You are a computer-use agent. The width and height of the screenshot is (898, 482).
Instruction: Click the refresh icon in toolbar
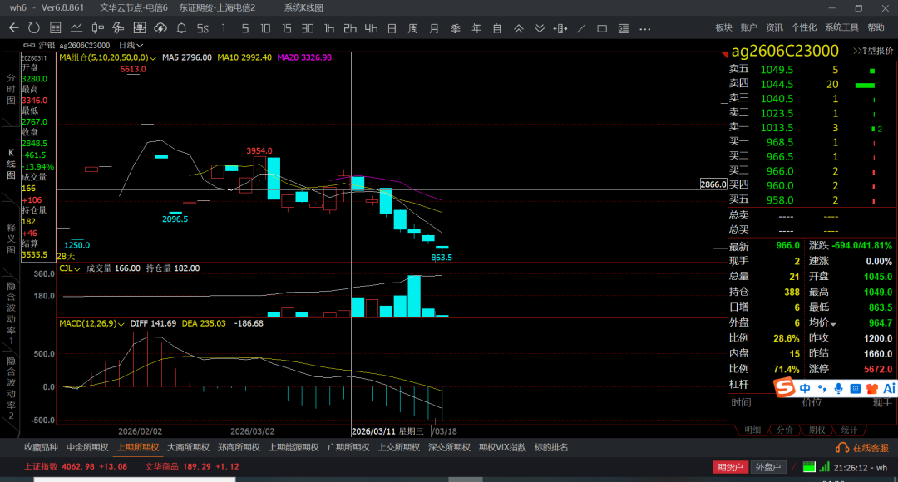pos(33,28)
